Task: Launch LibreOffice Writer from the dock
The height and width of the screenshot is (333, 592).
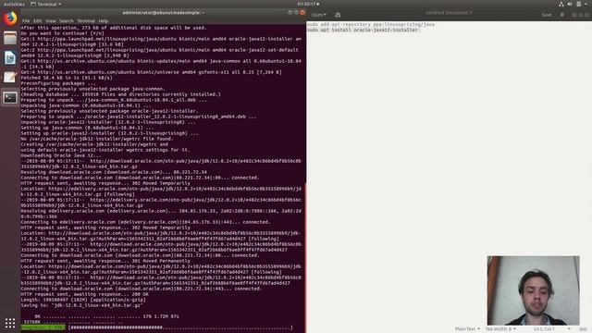Action: [10, 57]
